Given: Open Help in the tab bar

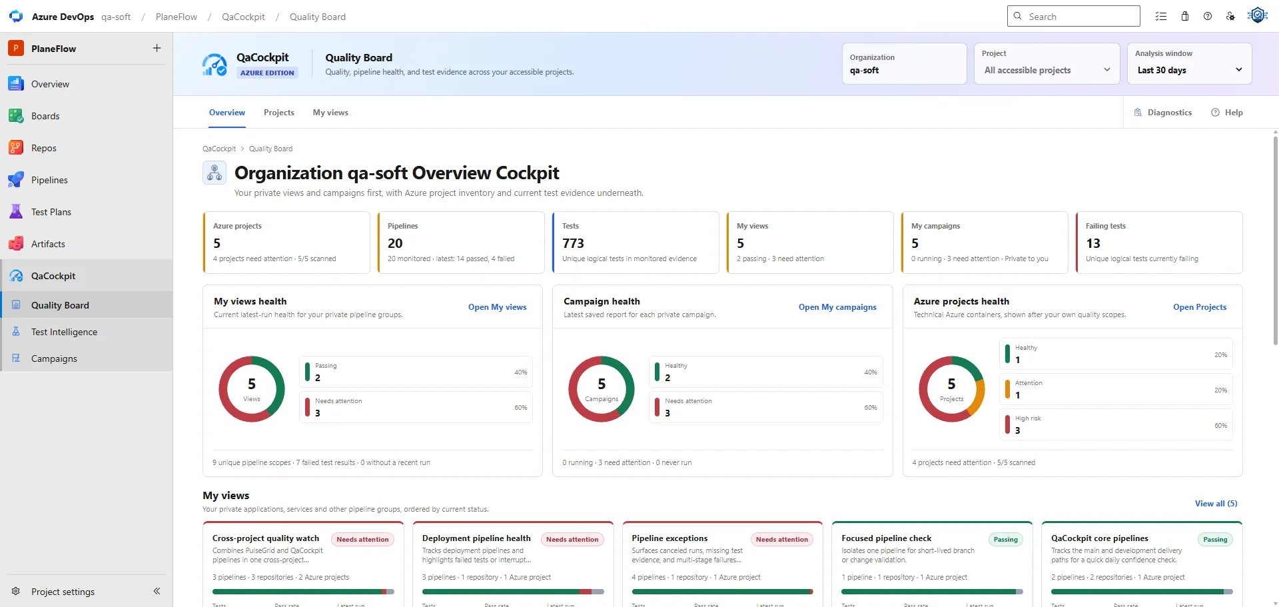Looking at the screenshot, I should click(1227, 113).
